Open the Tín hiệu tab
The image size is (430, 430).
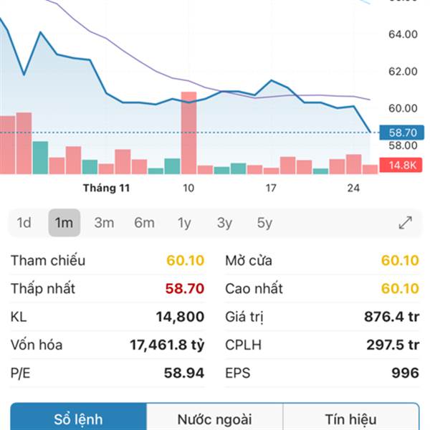point(350,419)
